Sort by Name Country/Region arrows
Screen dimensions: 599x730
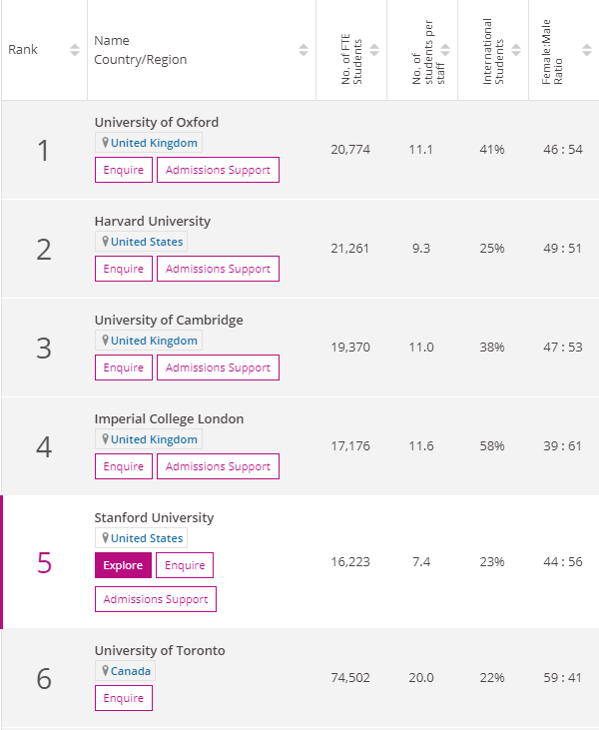pos(303,50)
